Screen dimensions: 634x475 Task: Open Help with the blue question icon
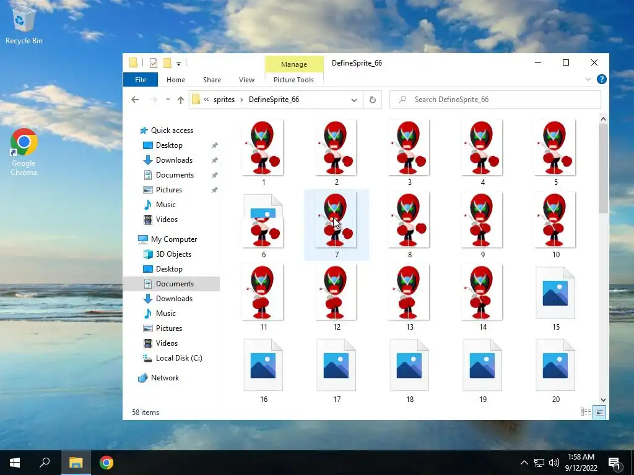tap(602, 79)
